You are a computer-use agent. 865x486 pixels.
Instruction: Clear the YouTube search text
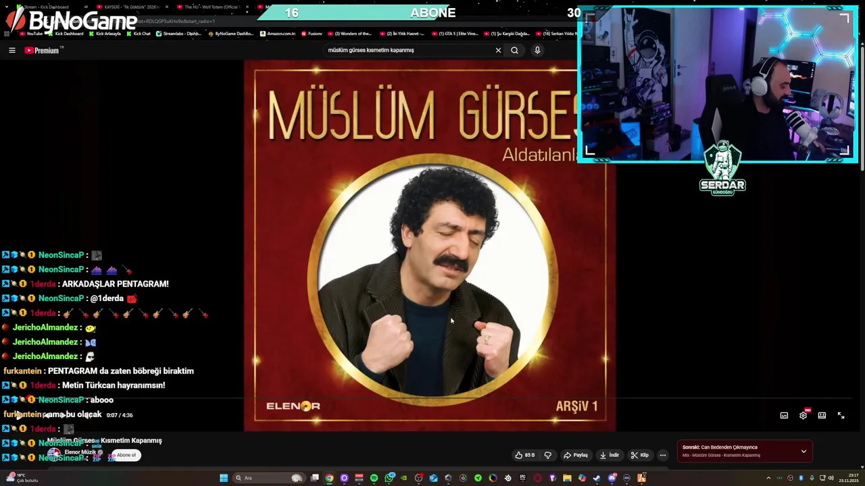[x=498, y=50]
